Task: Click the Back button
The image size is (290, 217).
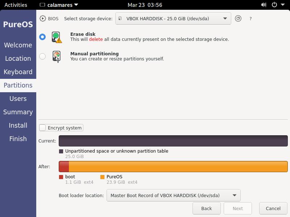Action: 206,208
